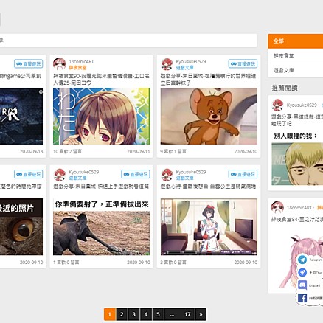Click Kyousuke0529 avatar on the Jerry mouse post
Screen dimensions: 323x323
tap(167, 64)
